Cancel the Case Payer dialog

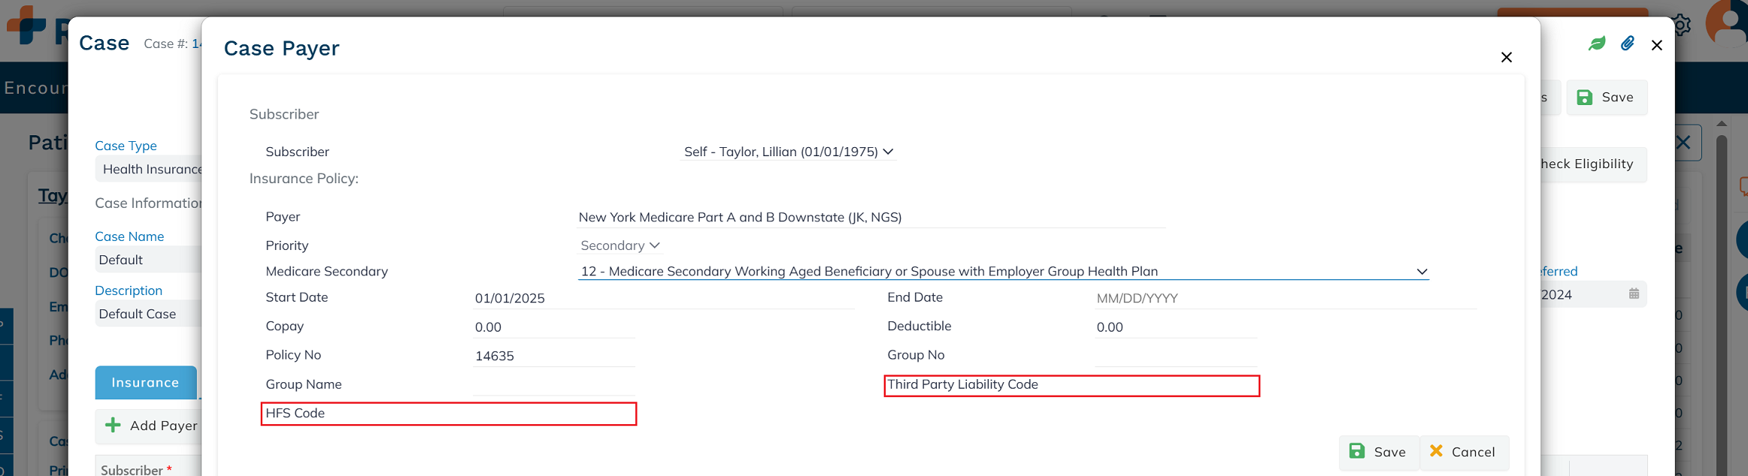point(1463,452)
